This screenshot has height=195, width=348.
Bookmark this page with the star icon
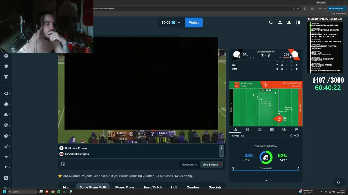(298, 8)
